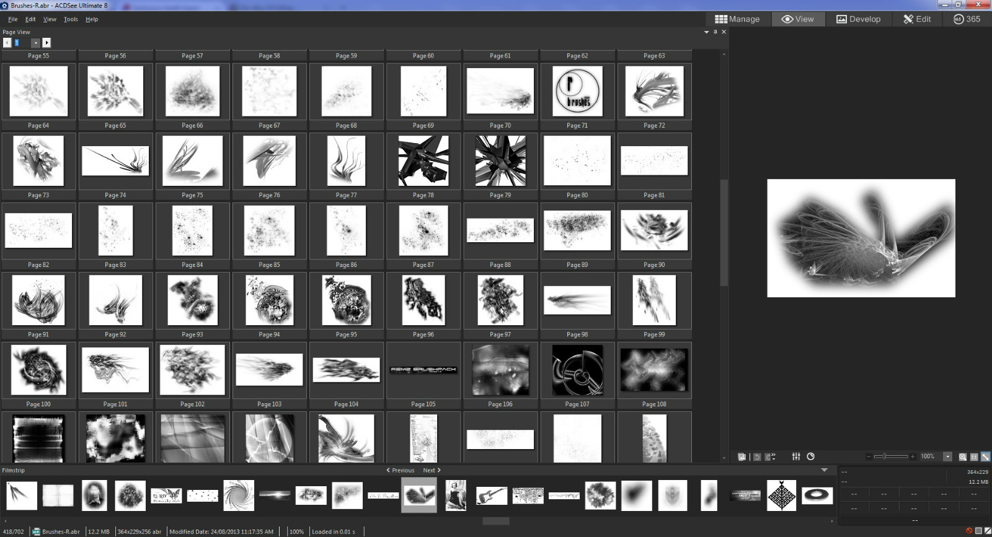Click the Page View vertical scrollbar
Viewport: 992px width, 537px height.
(724, 232)
